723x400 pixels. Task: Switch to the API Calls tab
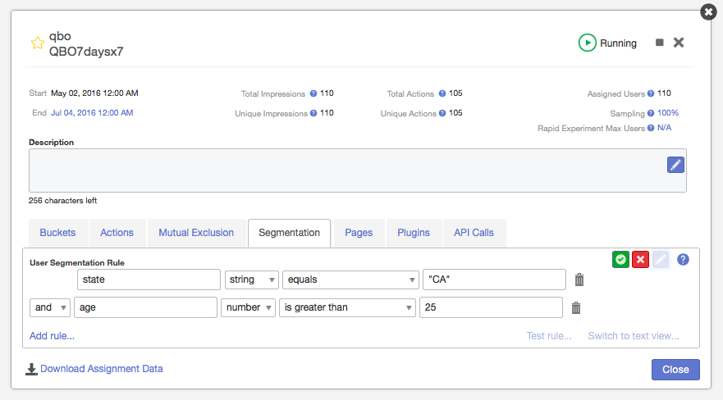[474, 233]
